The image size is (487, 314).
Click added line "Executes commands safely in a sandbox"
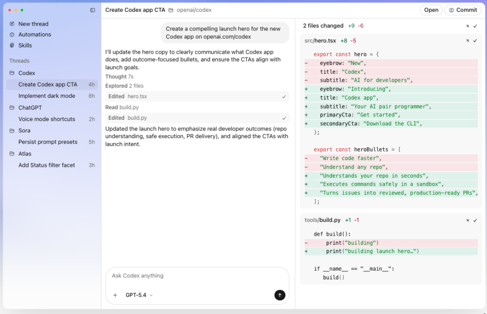tap(391, 184)
